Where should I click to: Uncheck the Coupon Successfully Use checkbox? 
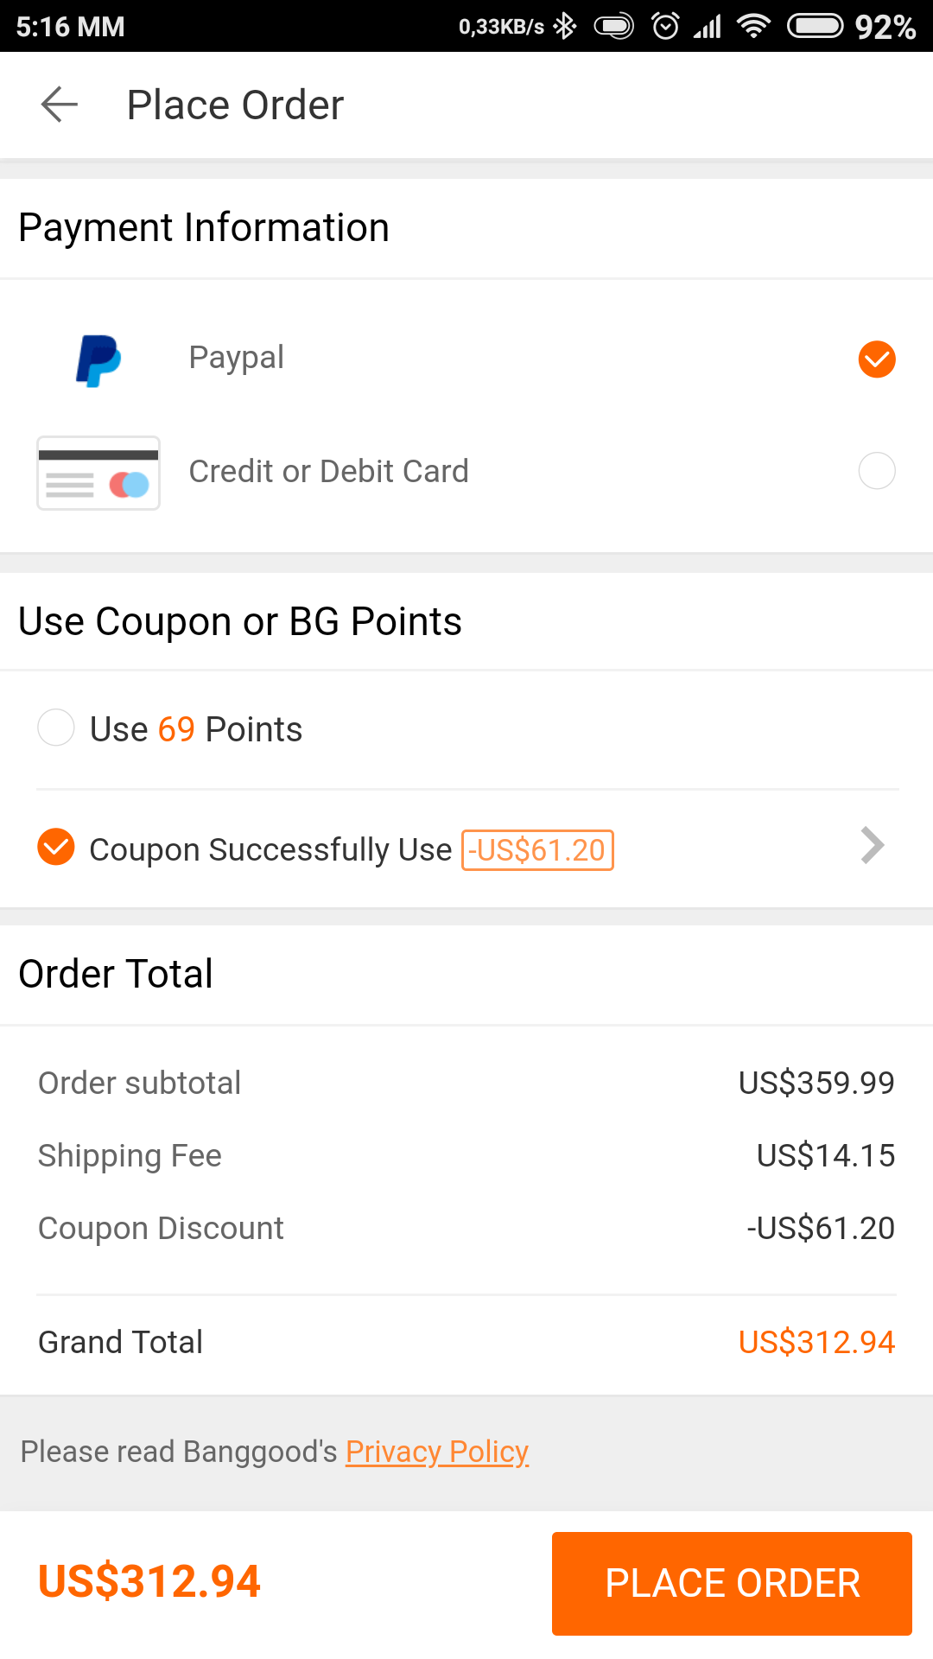point(56,847)
